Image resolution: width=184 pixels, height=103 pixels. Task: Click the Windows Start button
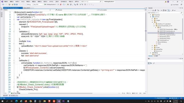point(2,101)
